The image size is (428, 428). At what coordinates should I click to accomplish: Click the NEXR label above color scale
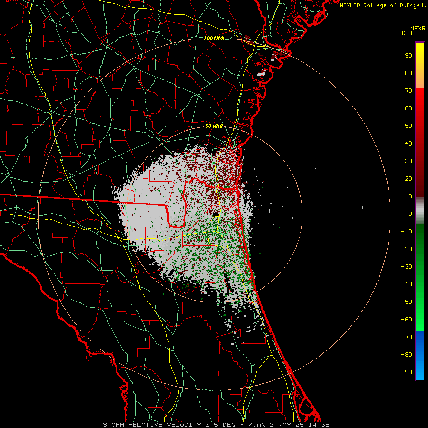[x=418, y=29]
